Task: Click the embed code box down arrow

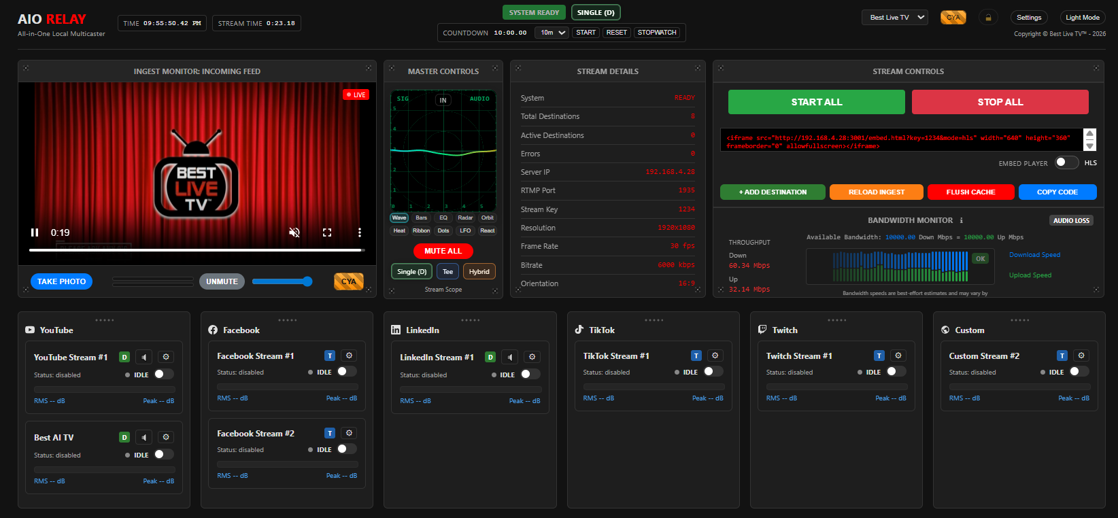Action: 1089,145
